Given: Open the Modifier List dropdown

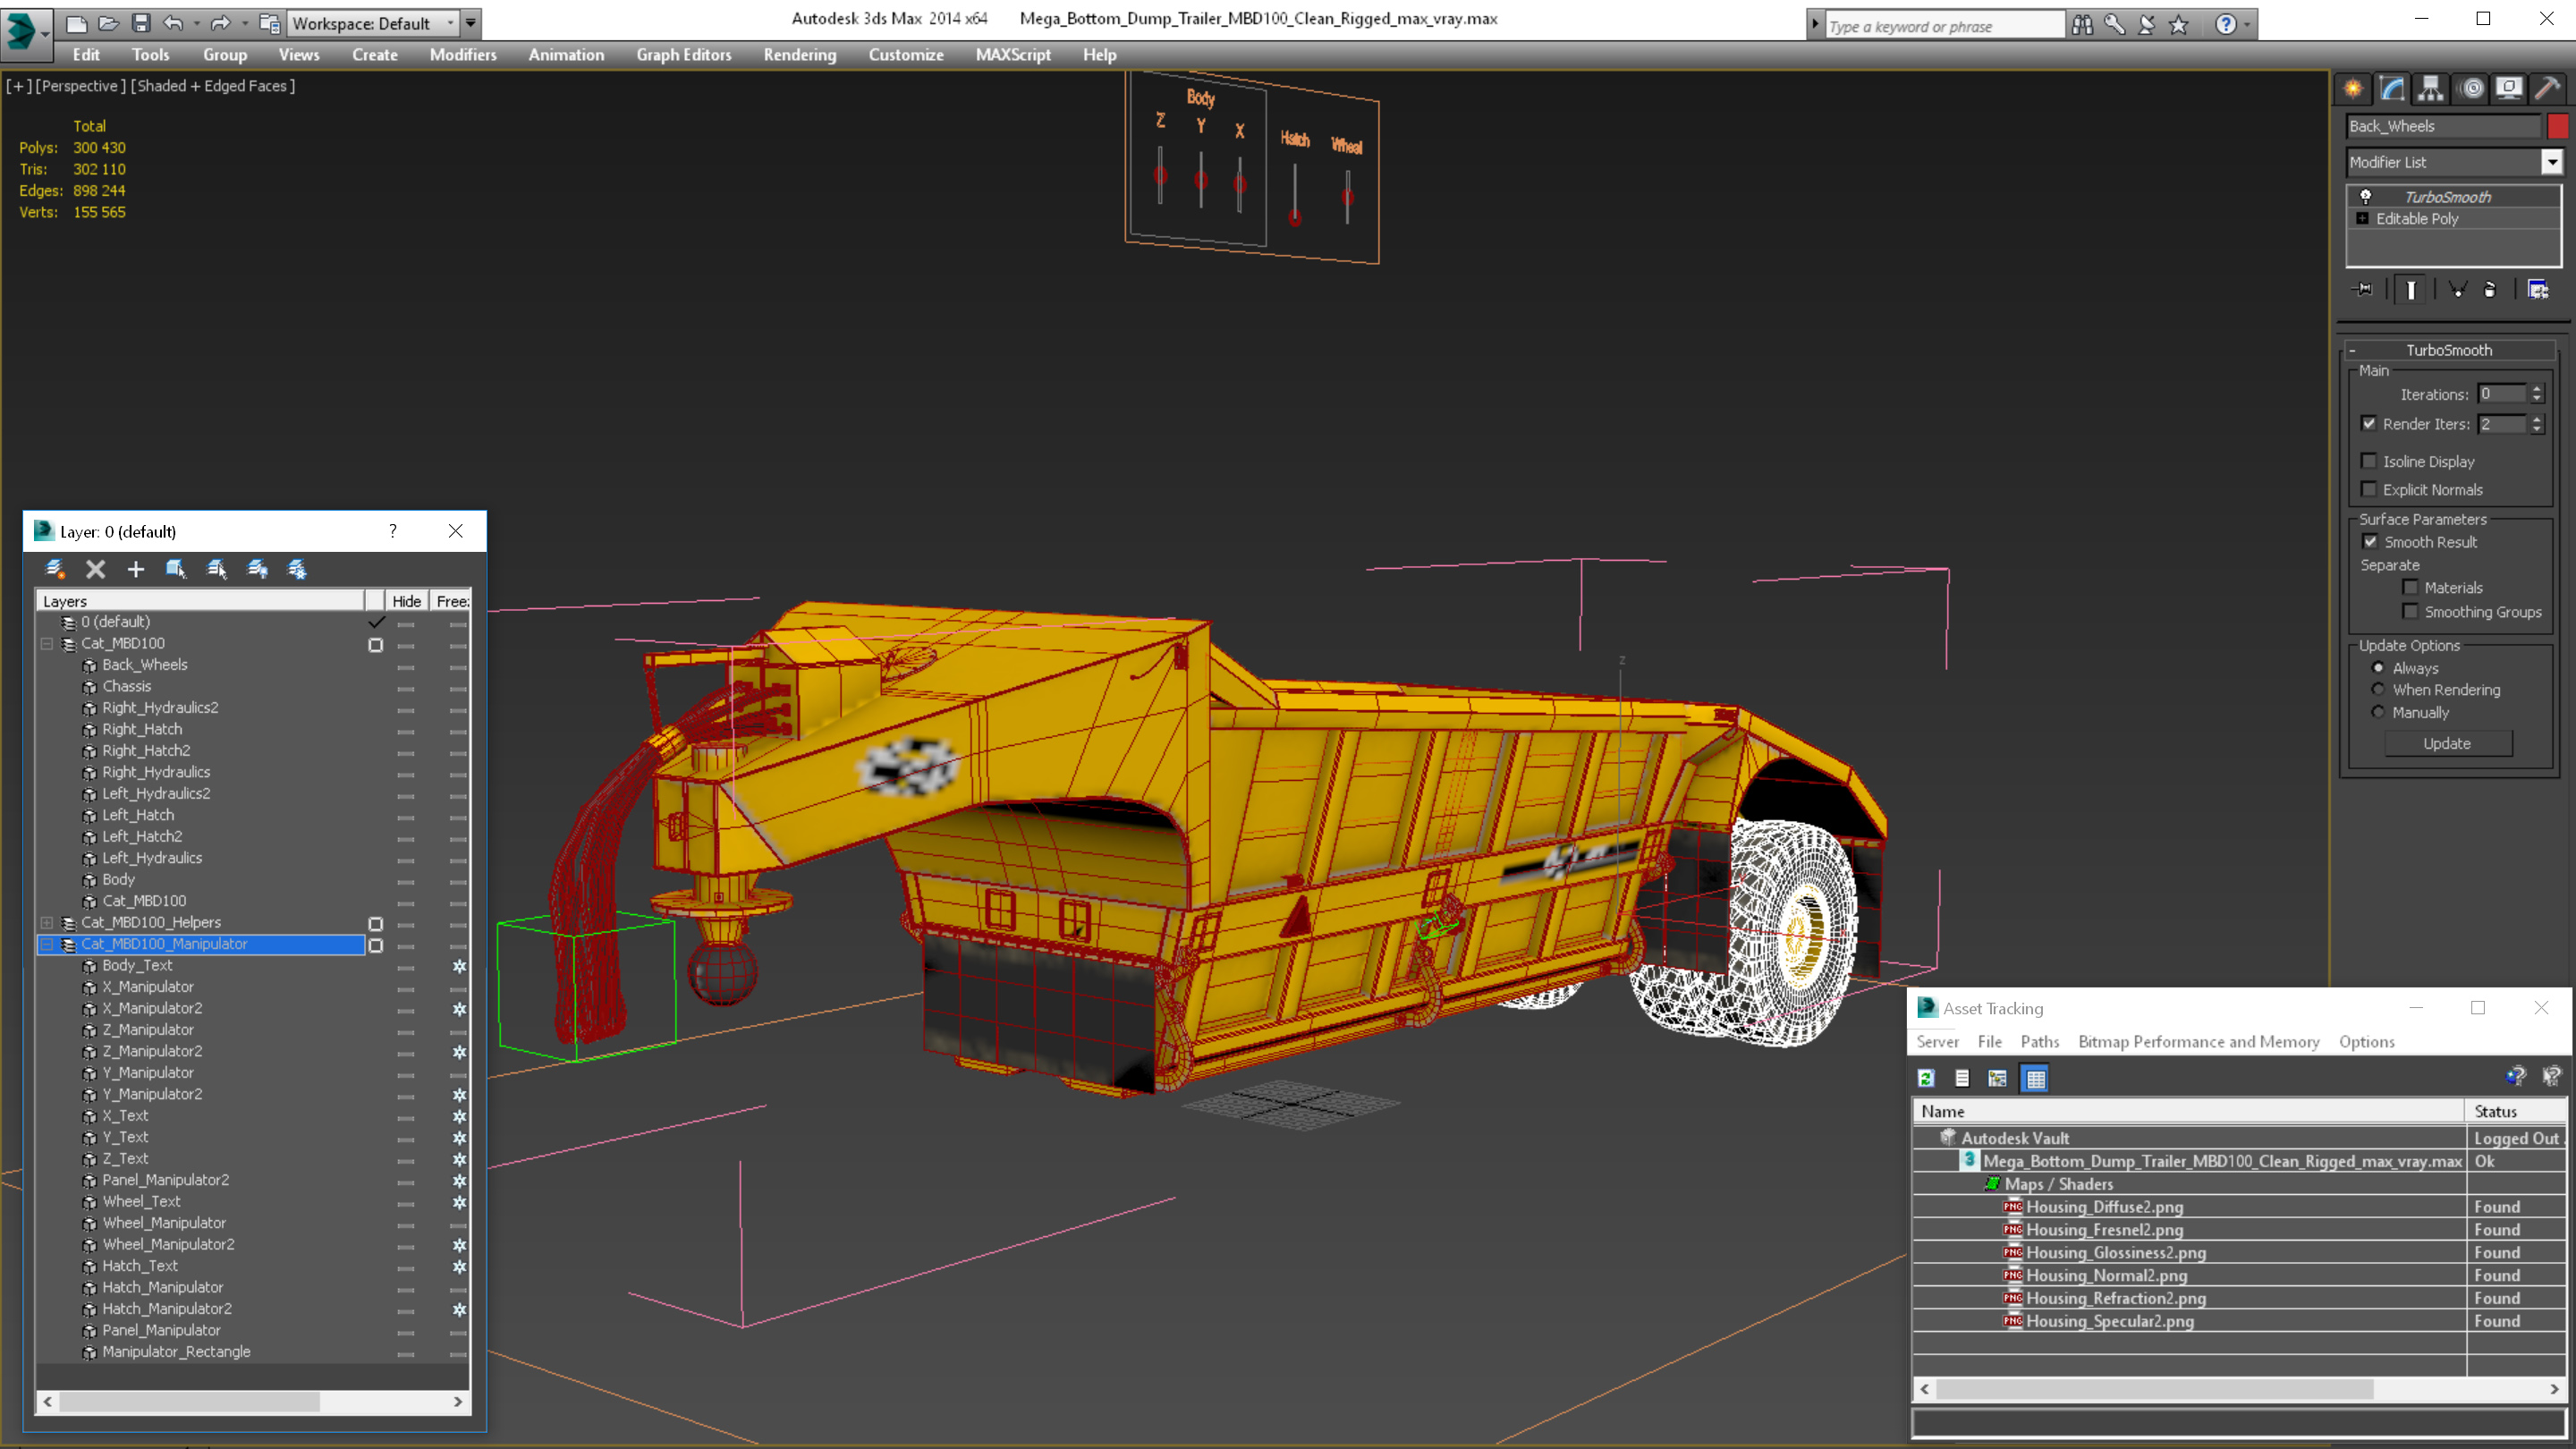Looking at the screenshot, I should click(x=2551, y=162).
